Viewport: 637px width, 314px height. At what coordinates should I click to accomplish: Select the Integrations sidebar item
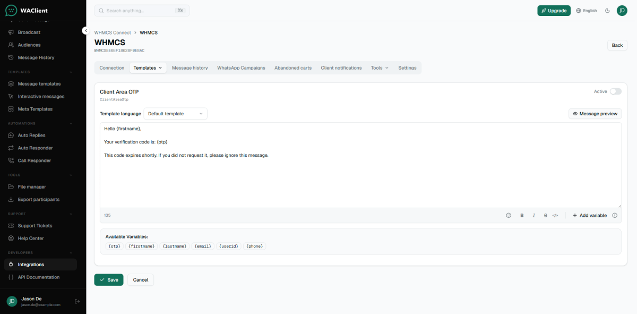tap(40, 265)
